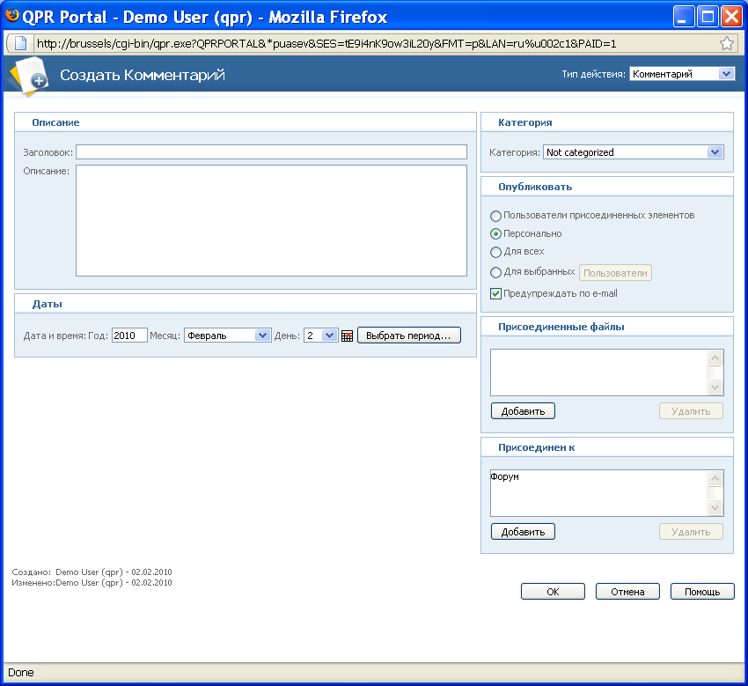Click the bookmark star icon in address bar
The height and width of the screenshot is (686, 748).
[727, 43]
